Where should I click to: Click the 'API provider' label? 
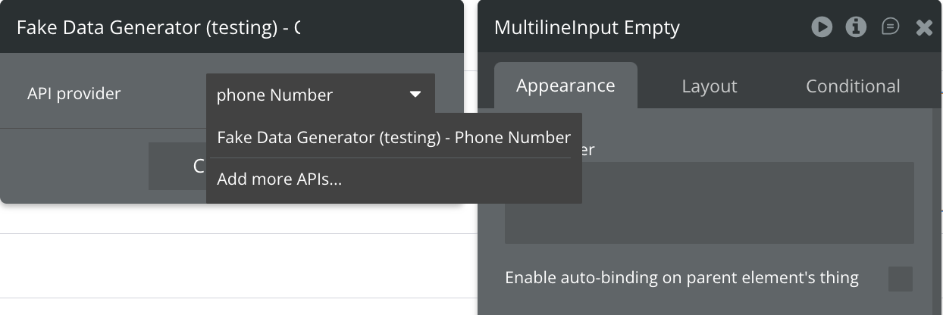coord(74,94)
